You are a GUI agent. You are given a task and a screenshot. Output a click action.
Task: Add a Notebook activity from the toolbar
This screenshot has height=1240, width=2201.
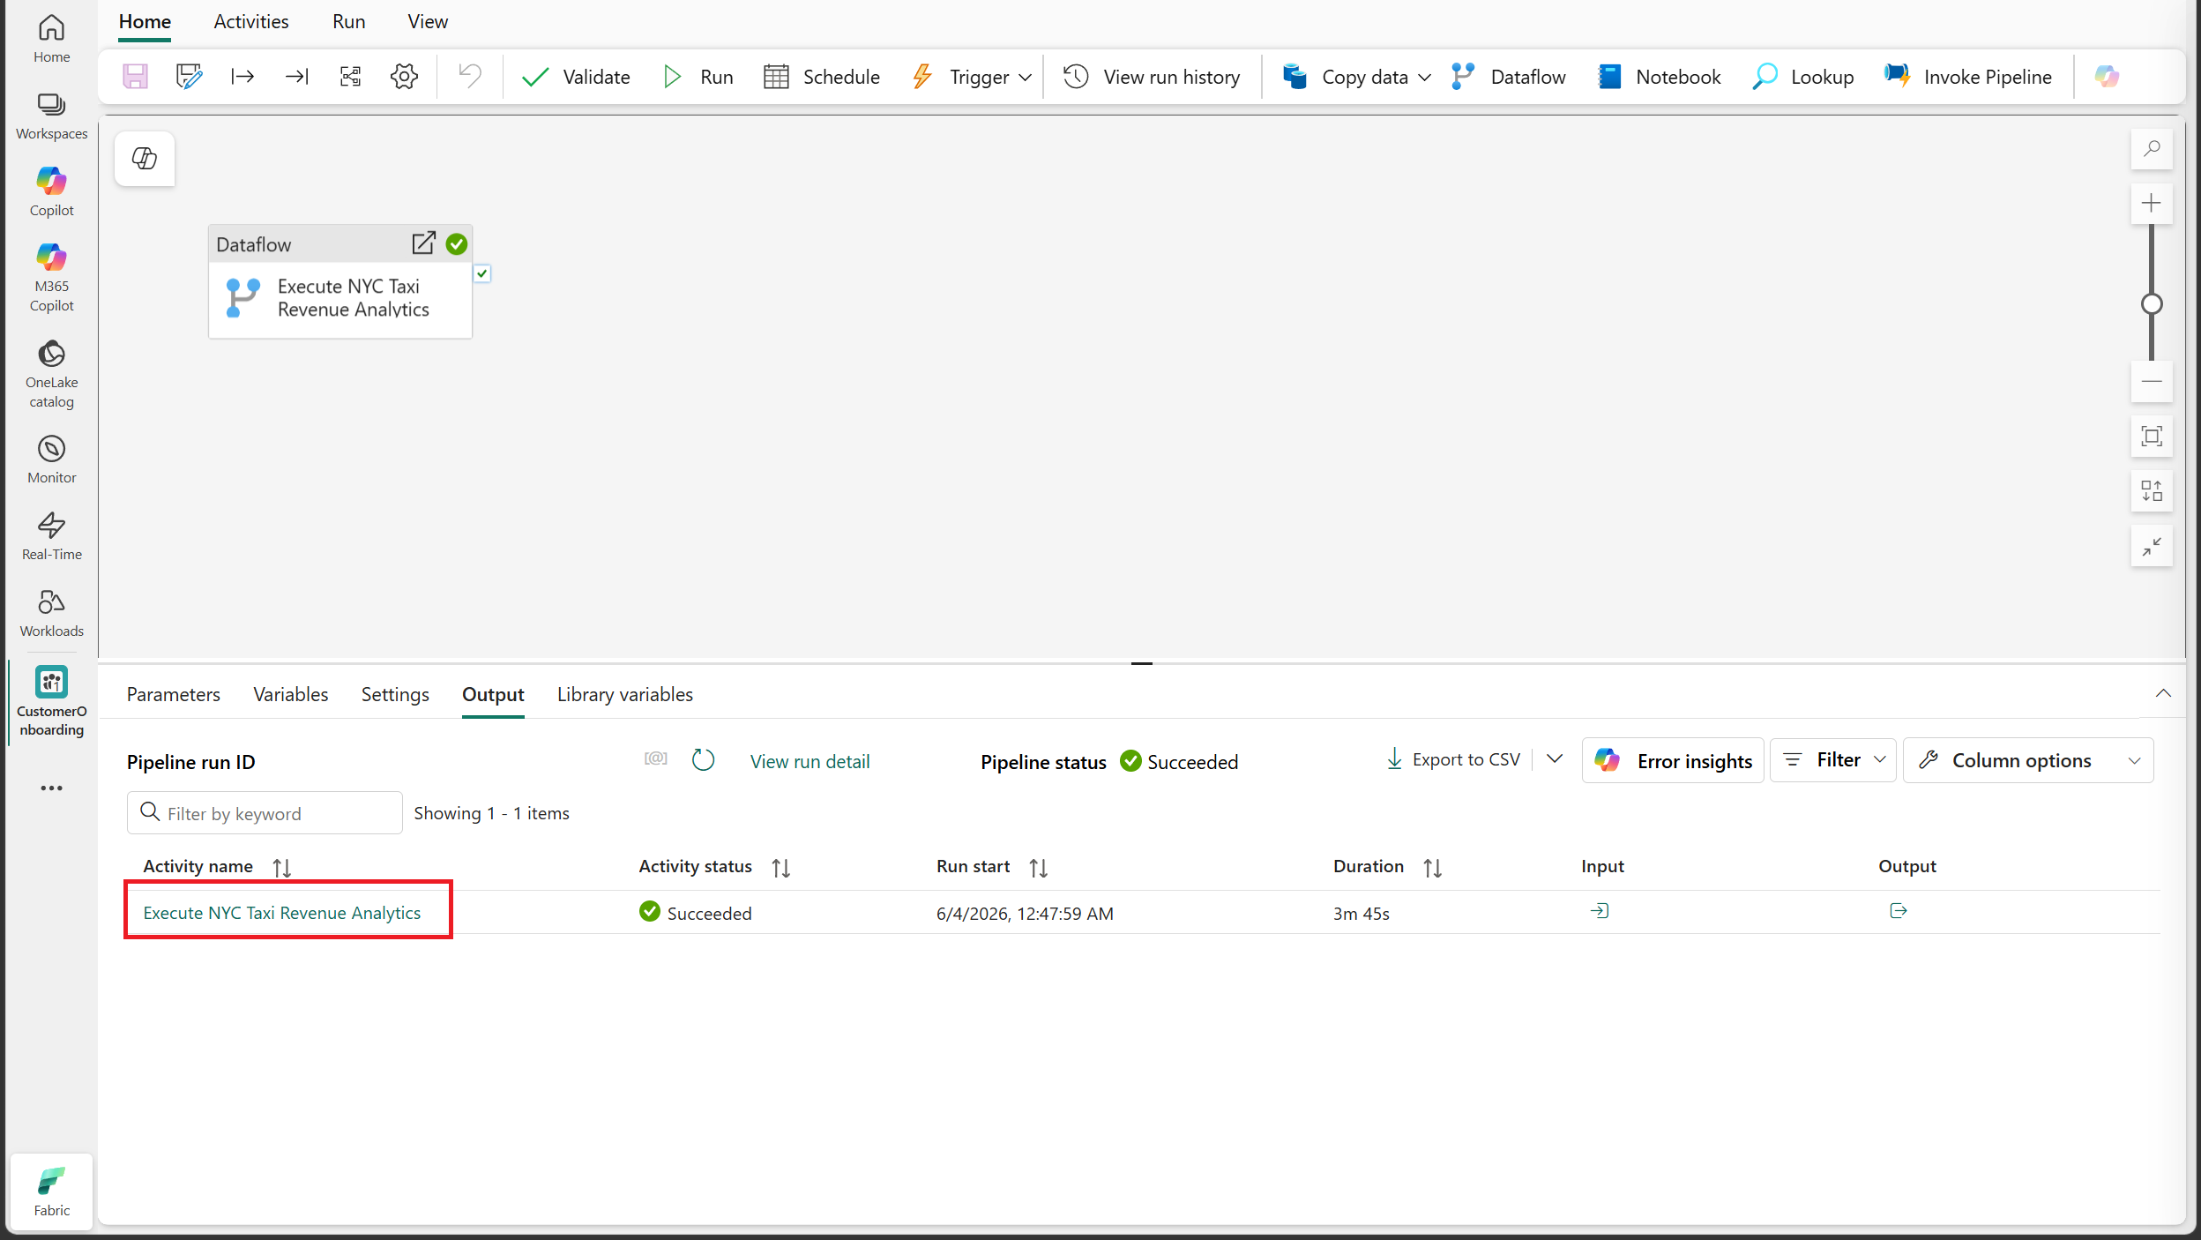pos(1660,78)
